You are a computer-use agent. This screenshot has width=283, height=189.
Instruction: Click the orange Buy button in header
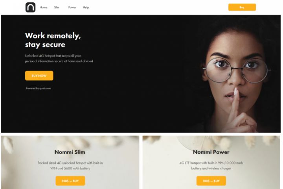[242, 7]
